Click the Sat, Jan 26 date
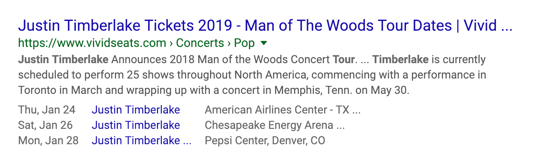This screenshot has height=163, width=537. click(x=45, y=125)
